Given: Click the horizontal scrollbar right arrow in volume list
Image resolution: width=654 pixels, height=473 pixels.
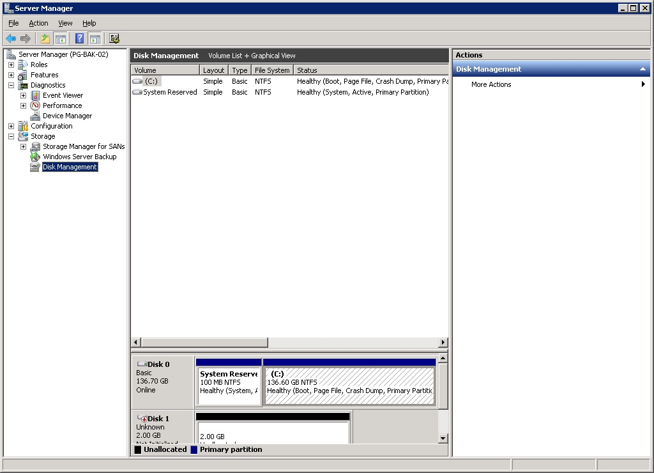Looking at the screenshot, I should tap(443, 343).
